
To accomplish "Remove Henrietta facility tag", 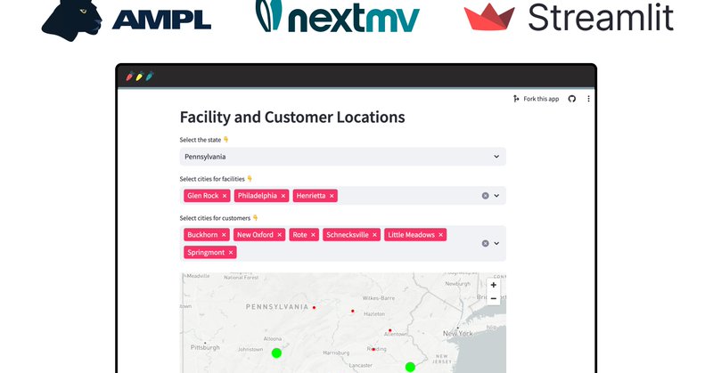I will point(332,196).
